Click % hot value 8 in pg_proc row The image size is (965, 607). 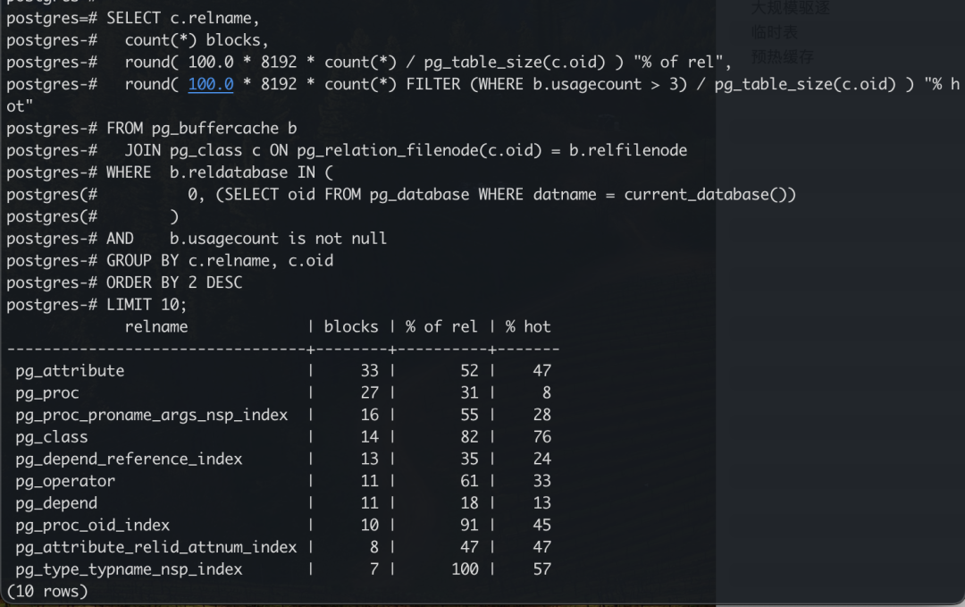(547, 392)
